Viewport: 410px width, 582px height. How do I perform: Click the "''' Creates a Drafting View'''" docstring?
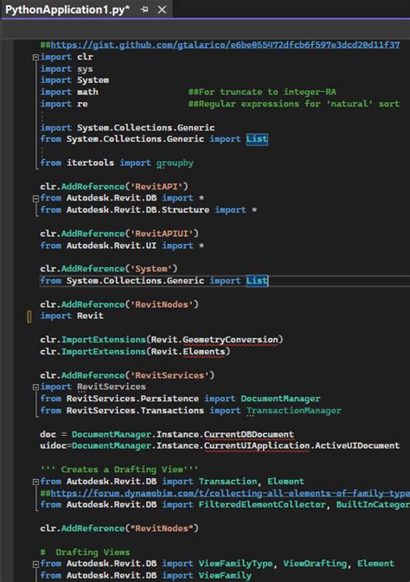[119, 470]
